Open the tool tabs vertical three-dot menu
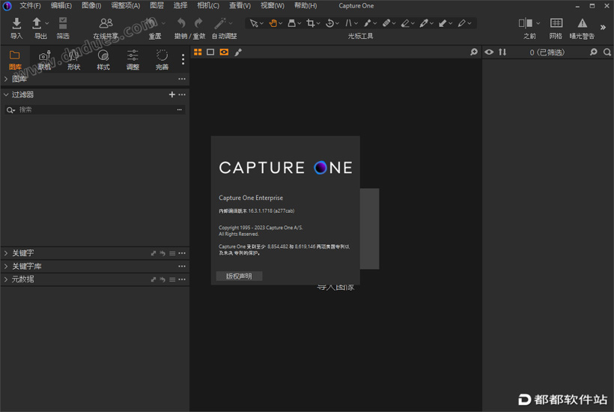The image size is (614, 412). (x=183, y=59)
